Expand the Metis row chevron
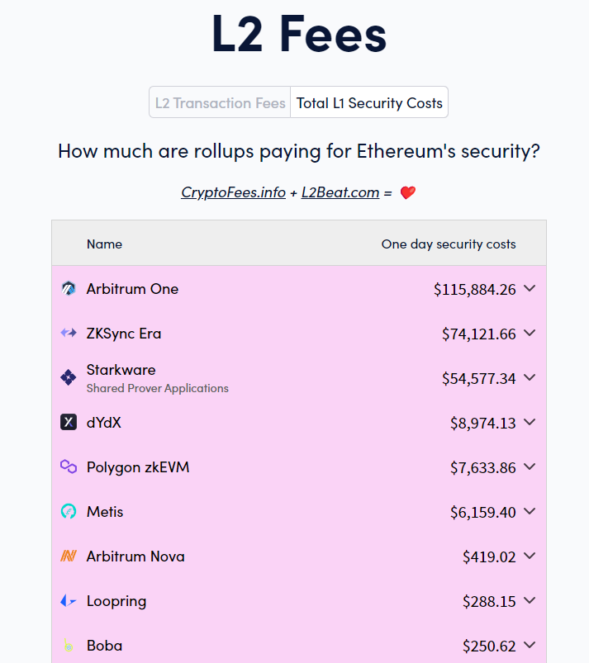This screenshot has width=589, height=663. click(530, 511)
